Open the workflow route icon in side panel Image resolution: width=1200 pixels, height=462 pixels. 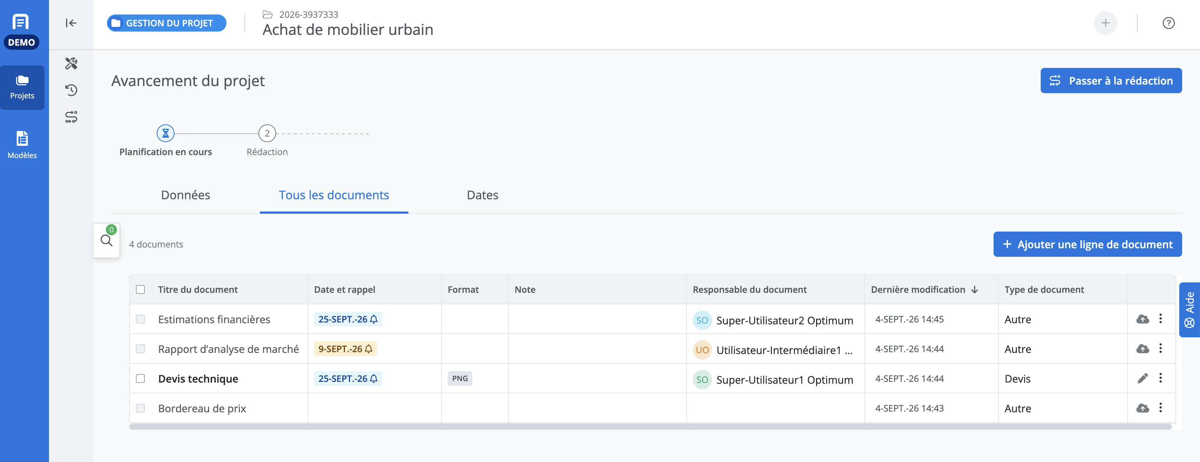(x=71, y=117)
